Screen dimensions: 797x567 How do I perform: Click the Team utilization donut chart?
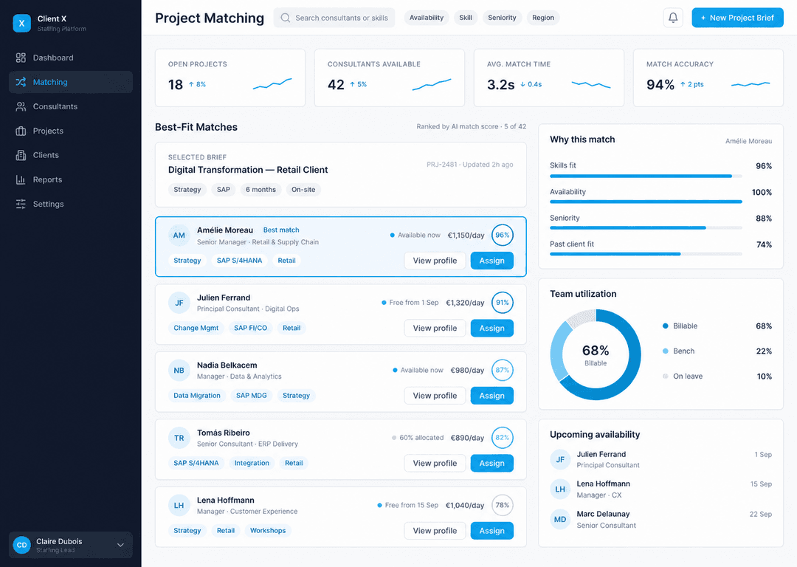[x=596, y=355]
